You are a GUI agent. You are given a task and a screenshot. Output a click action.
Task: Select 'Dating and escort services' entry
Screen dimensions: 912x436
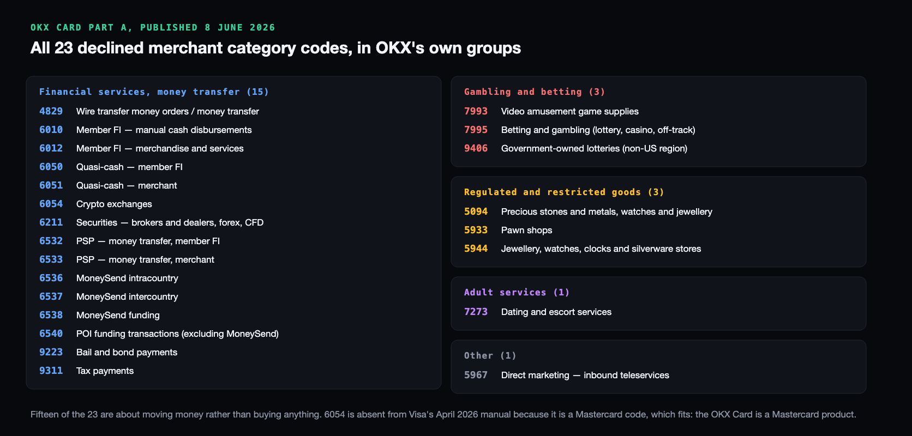coord(556,312)
